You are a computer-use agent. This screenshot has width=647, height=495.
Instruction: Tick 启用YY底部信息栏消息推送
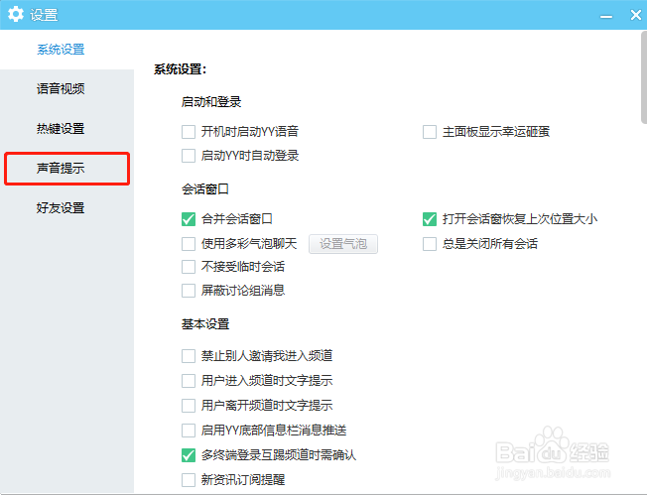[189, 431]
